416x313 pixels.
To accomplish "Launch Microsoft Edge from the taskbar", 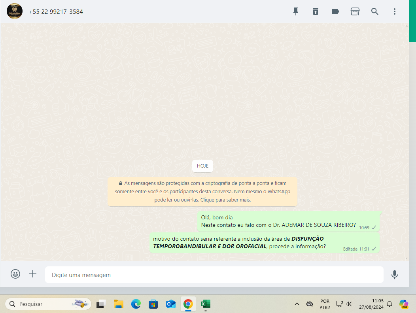I will point(136,304).
